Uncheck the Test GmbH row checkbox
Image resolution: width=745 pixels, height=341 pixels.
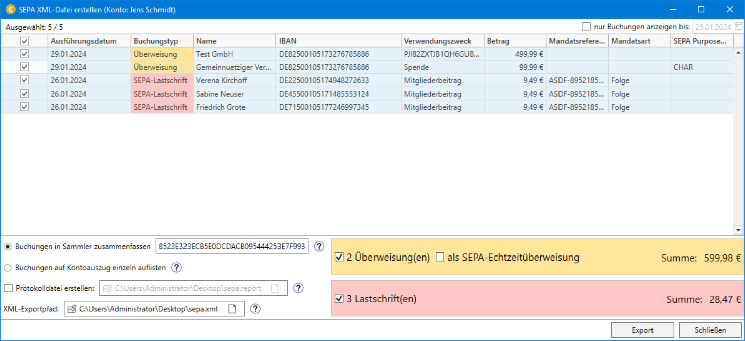click(24, 54)
